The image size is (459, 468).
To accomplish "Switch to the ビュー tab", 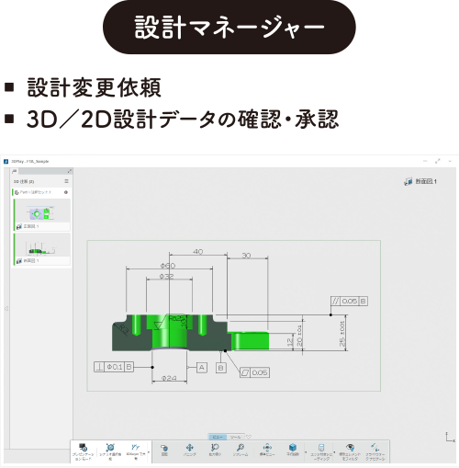I will (x=218, y=437).
